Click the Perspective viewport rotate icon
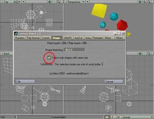The width and height of the screenshot is (154, 119). click(x=144, y=2)
